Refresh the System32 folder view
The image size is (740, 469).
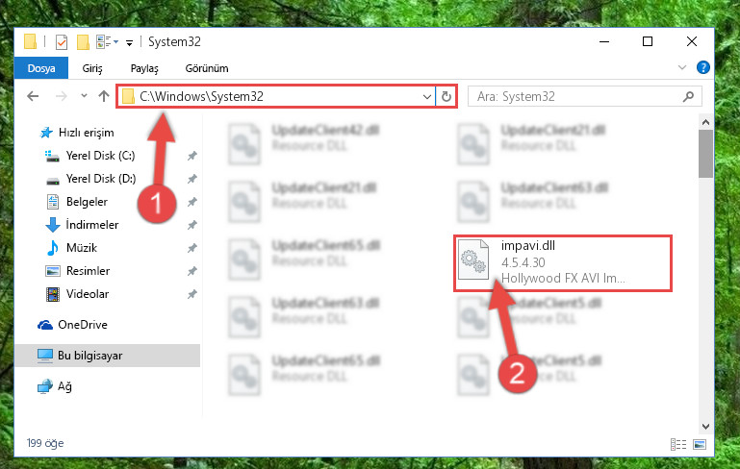pyautogui.click(x=446, y=97)
